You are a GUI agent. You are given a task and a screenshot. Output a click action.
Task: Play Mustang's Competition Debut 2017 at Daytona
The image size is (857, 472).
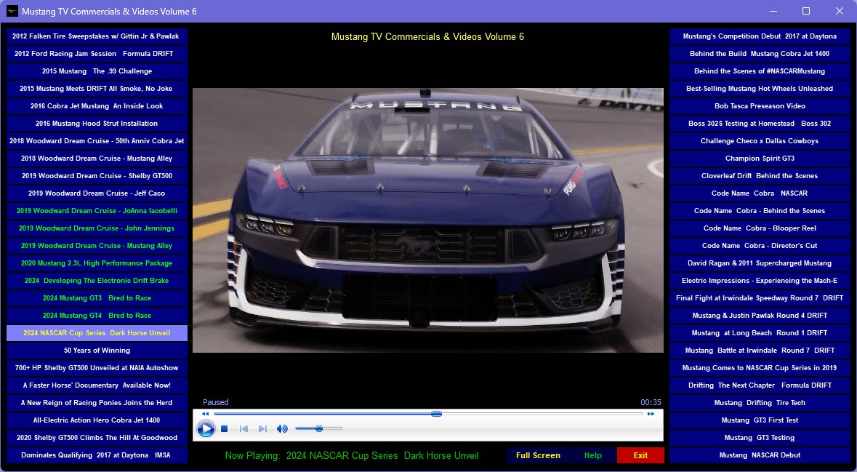click(760, 36)
